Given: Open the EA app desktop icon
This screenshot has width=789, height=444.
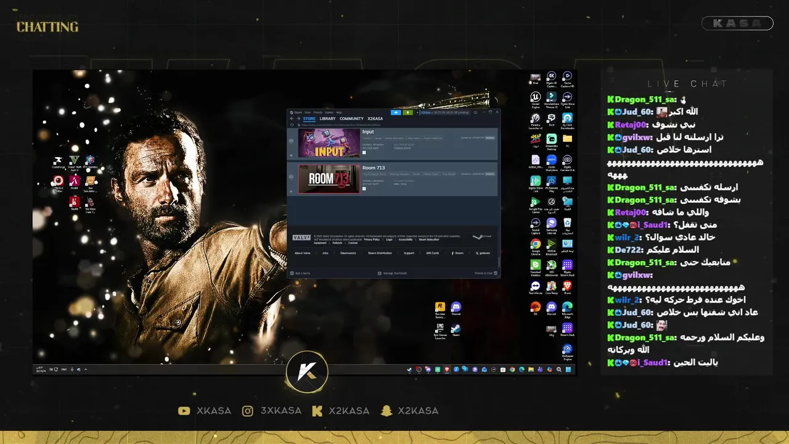Looking at the screenshot, I should [x=534, y=307].
